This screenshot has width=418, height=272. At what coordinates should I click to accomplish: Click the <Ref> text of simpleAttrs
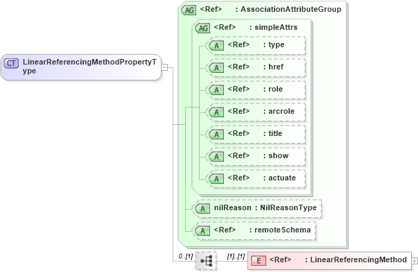(225, 27)
